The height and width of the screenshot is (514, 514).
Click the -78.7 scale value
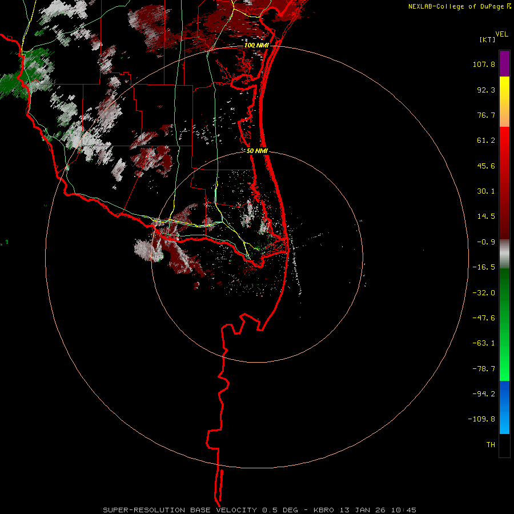pyautogui.click(x=484, y=369)
